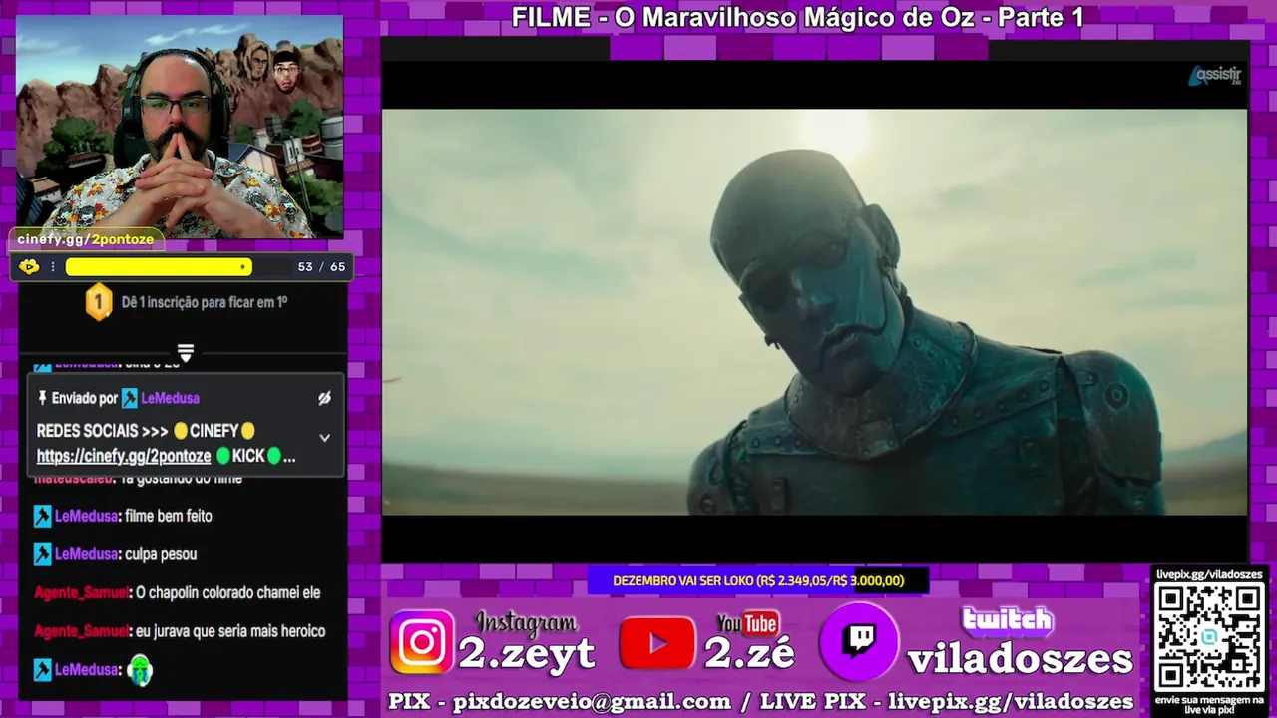Click LeMedusa username on 'filme bem feito' message
Viewport: 1277px width, 718px height.
coord(87,517)
